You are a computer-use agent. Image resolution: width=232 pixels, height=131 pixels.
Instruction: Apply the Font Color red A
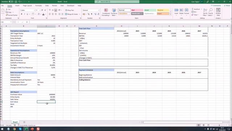pyautogui.click(x=43, y=14)
